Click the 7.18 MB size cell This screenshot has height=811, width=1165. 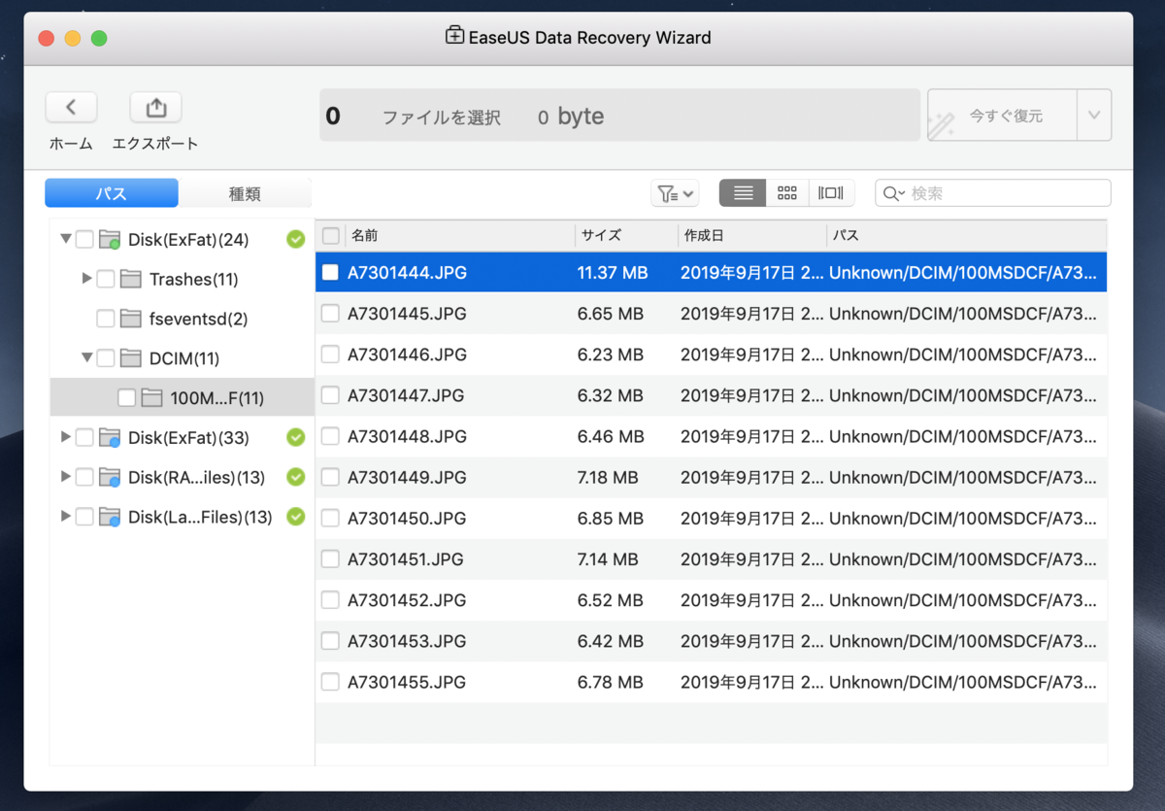[608, 478]
